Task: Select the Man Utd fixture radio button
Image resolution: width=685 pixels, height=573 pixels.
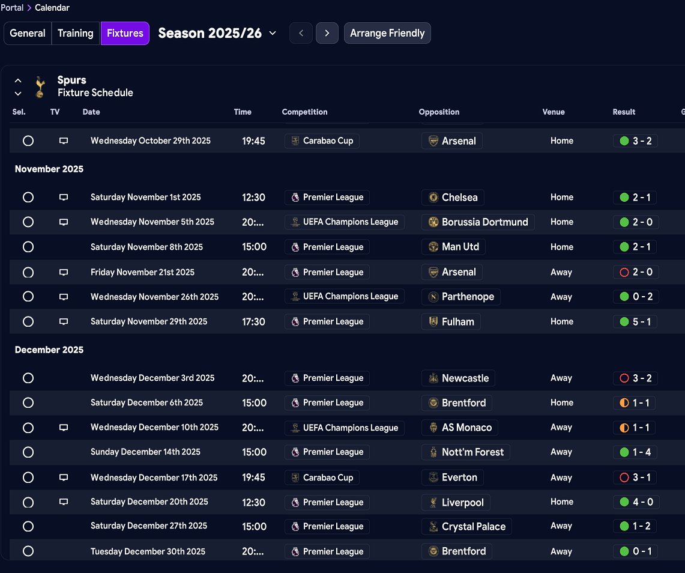Action: coord(28,247)
